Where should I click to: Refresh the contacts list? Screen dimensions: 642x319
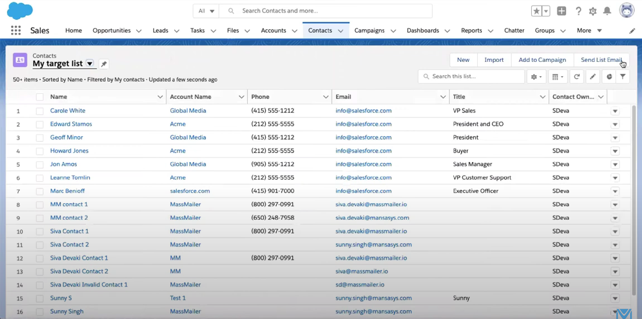[x=577, y=76]
